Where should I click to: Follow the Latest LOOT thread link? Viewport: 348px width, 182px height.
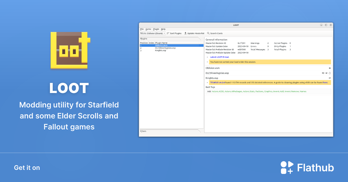tap(220, 57)
